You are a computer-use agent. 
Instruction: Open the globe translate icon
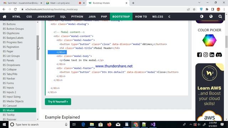click(x=211, y=17)
